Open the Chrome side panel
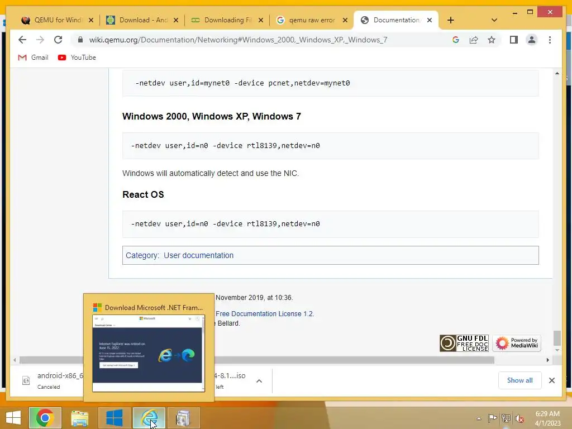Viewport: 572px width, 429px height. point(514,40)
